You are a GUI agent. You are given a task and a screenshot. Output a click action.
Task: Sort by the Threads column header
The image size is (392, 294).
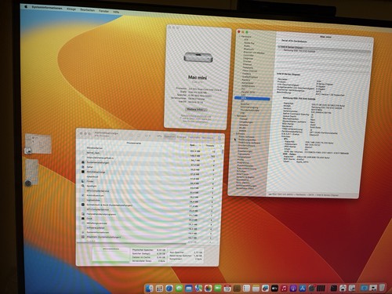coord(210,146)
